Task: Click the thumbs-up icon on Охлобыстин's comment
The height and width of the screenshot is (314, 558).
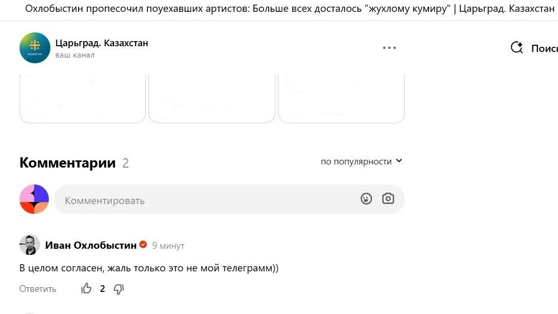Action: (x=86, y=288)
